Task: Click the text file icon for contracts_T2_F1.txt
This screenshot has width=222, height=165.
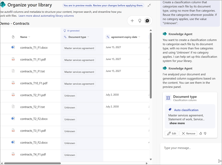Action: click(x=13, y=107)
